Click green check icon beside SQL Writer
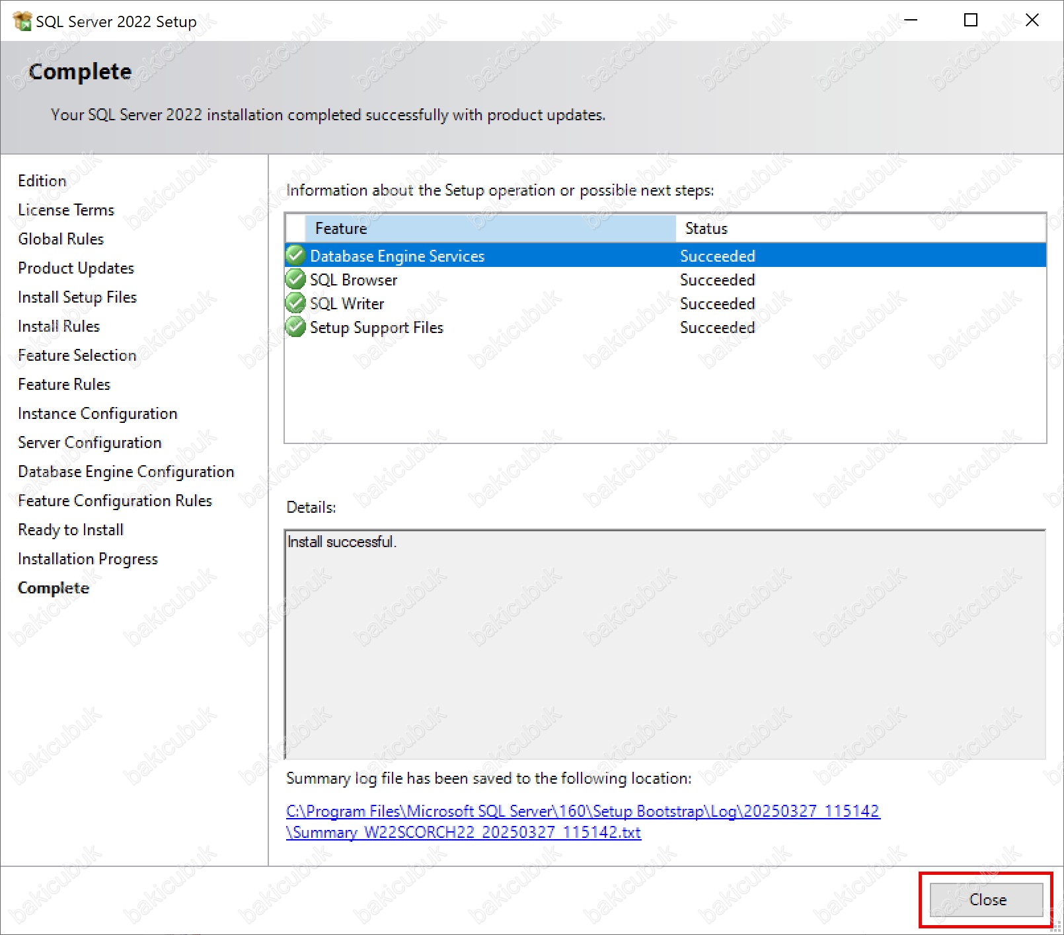Viewport: 1064px width, 935px height. [295, 303]
